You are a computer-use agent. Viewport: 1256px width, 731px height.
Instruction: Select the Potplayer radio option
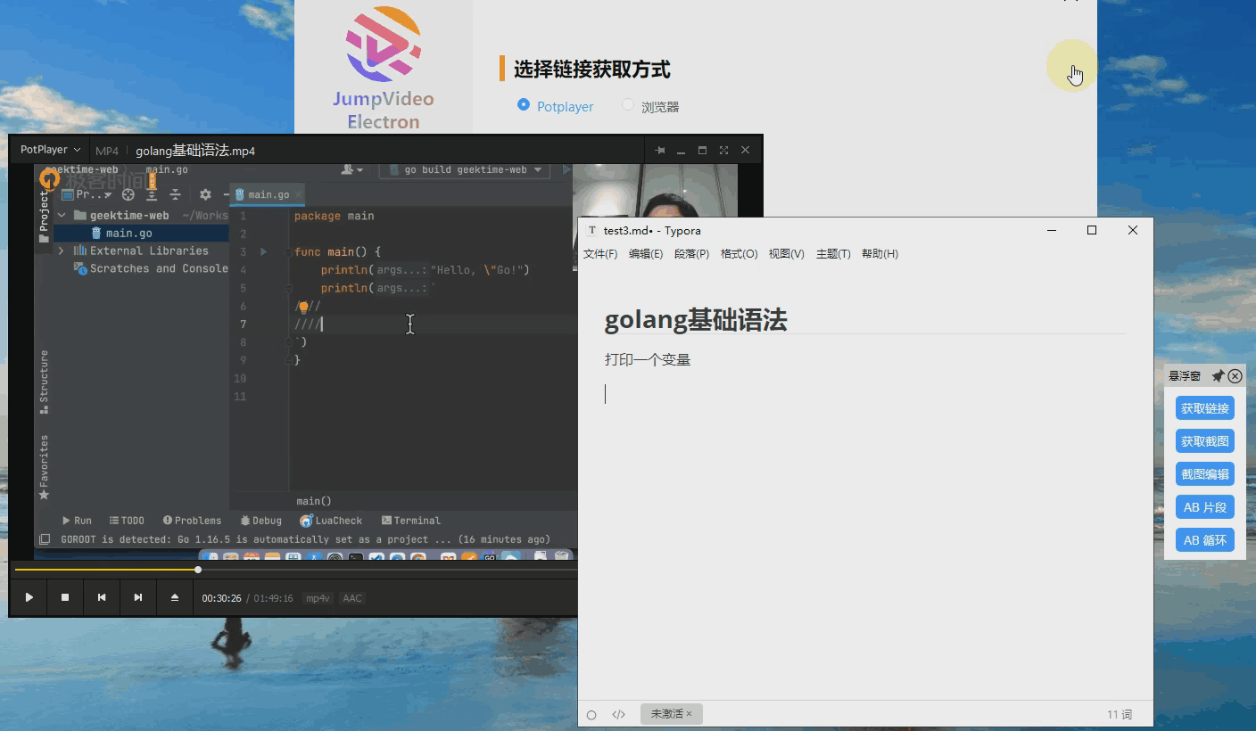(524, 105)
